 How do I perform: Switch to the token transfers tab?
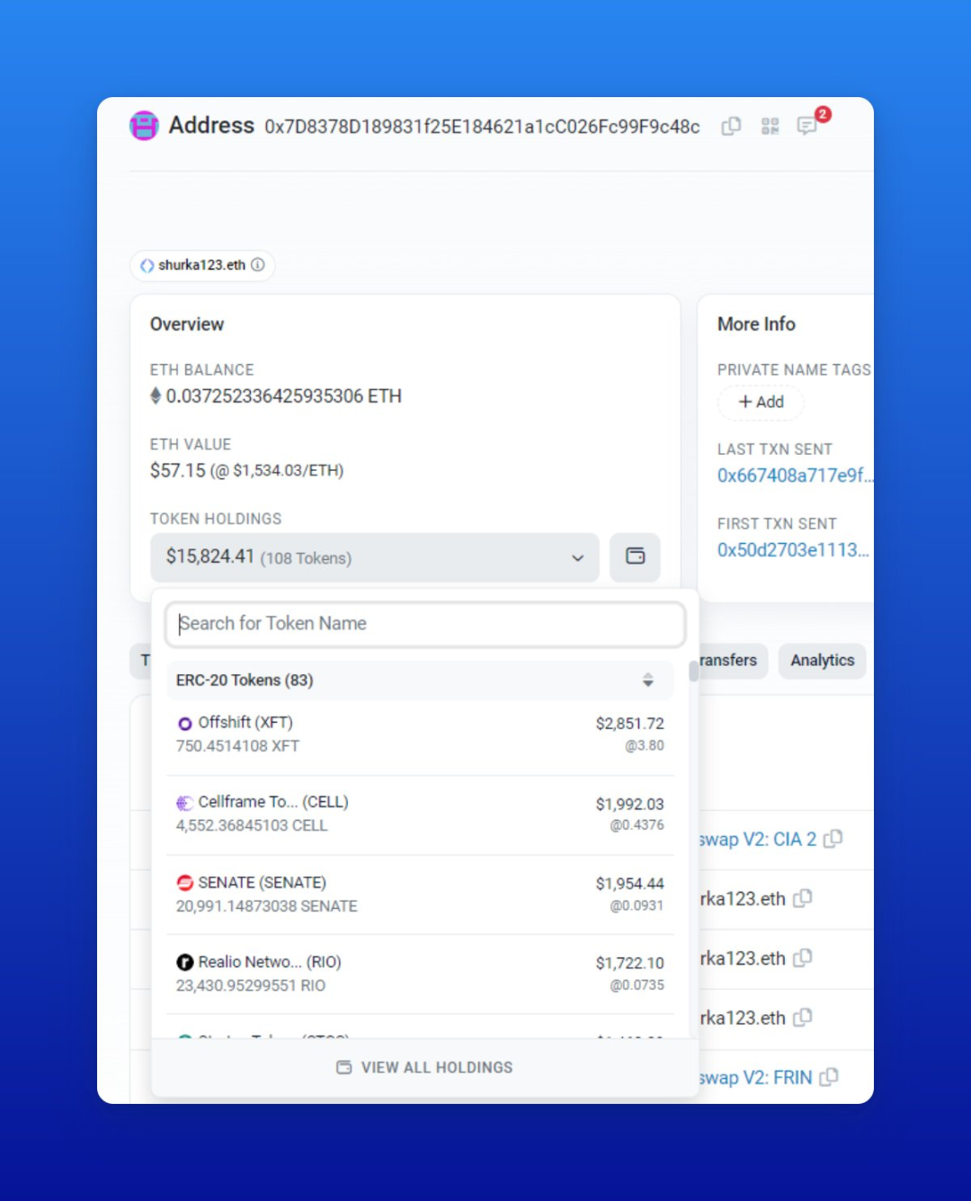click(728, 661)
